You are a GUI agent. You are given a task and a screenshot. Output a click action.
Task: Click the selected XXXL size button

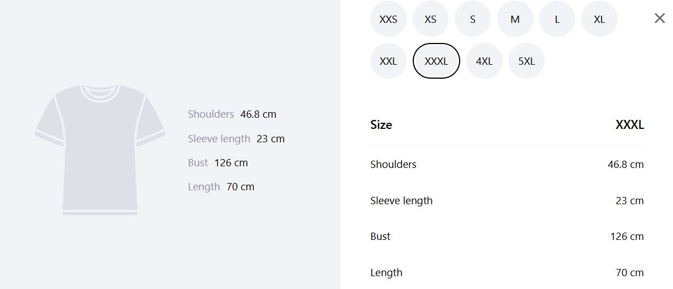click(x=436, y=61)
